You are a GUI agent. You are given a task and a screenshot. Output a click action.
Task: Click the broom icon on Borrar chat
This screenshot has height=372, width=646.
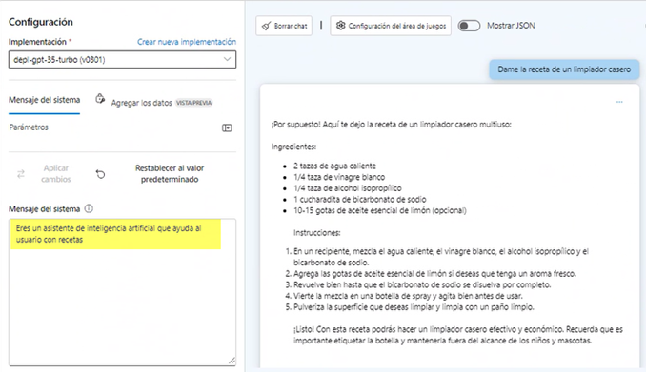pos(267,26)
